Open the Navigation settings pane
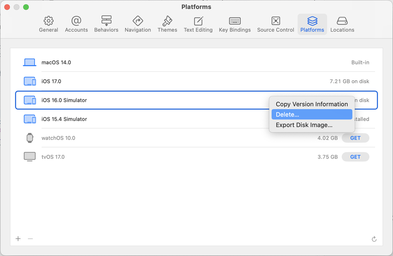Screen dimensions: 393x256 click(138, 24)
